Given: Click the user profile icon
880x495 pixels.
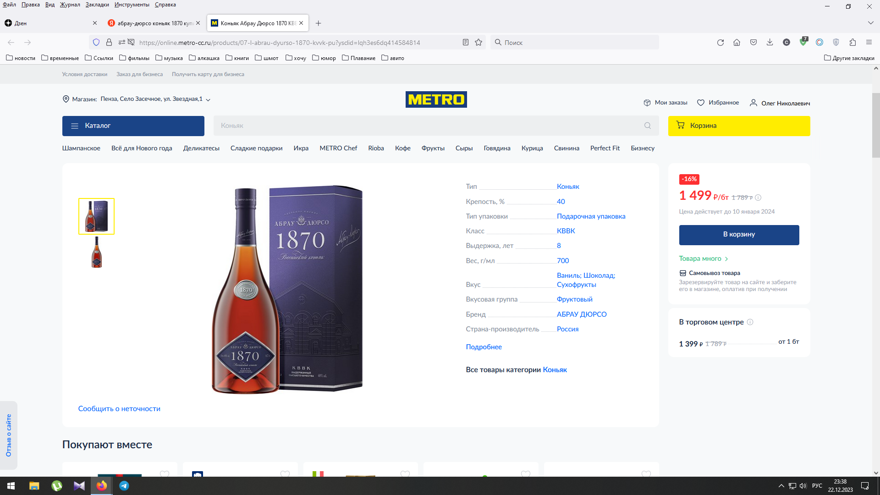Looking at the screenshot, I should click(x=753, y=103).
